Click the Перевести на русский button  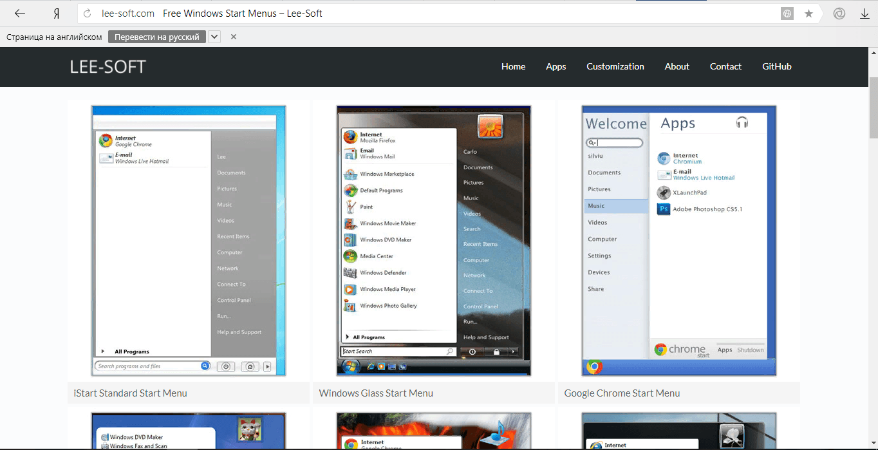pyautogui.click(x=157, y=37)
